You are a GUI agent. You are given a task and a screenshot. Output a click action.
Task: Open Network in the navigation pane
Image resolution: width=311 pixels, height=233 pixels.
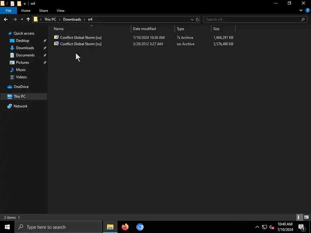pos(20,106)
